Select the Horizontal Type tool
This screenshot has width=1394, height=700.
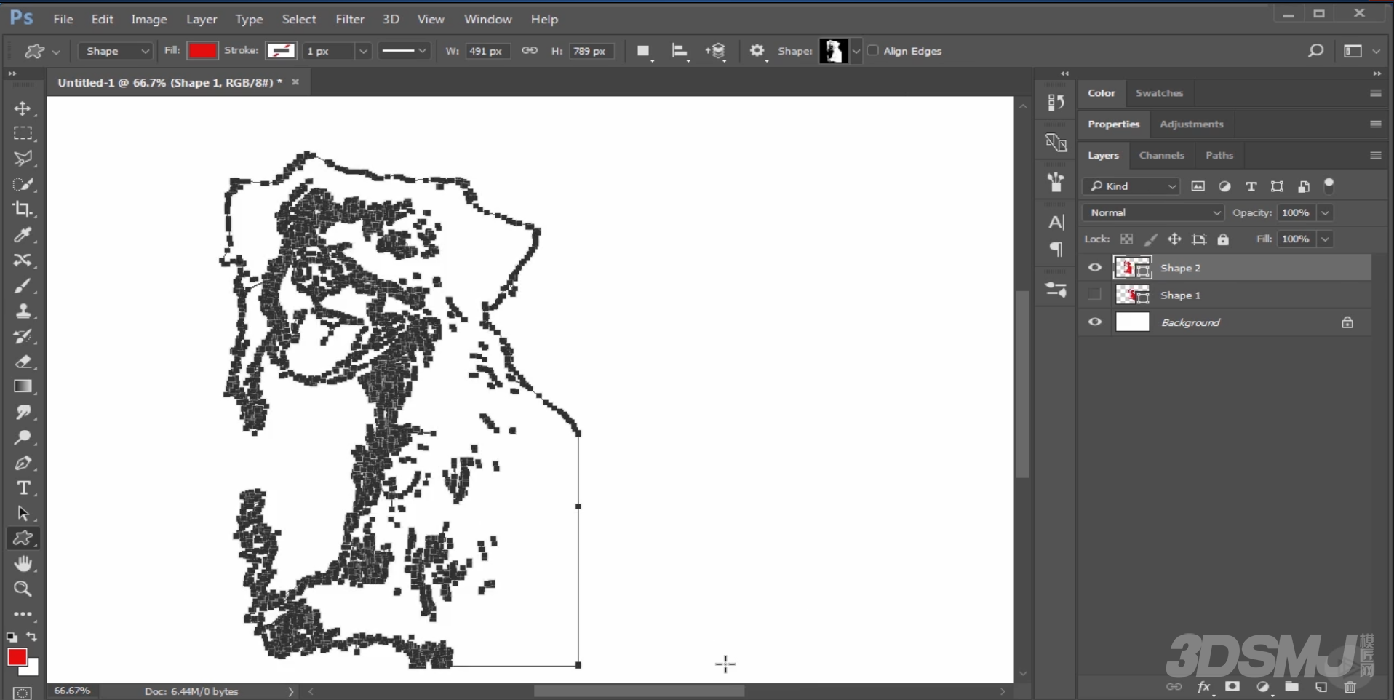23,488
